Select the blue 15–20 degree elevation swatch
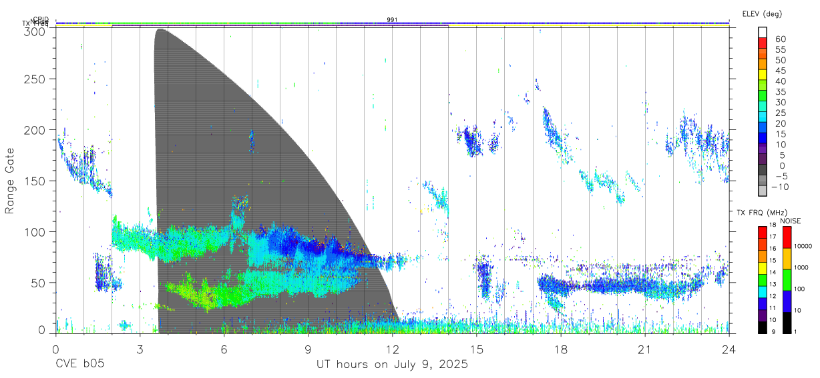This screenshot has width=820, height=378. click(763, 129)
